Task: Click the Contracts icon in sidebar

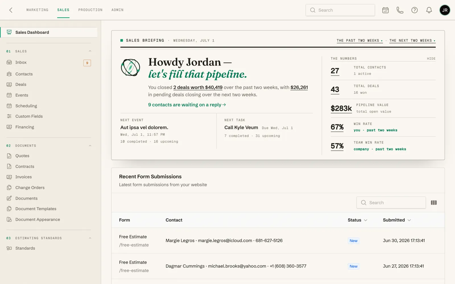Action: (9, 166)
